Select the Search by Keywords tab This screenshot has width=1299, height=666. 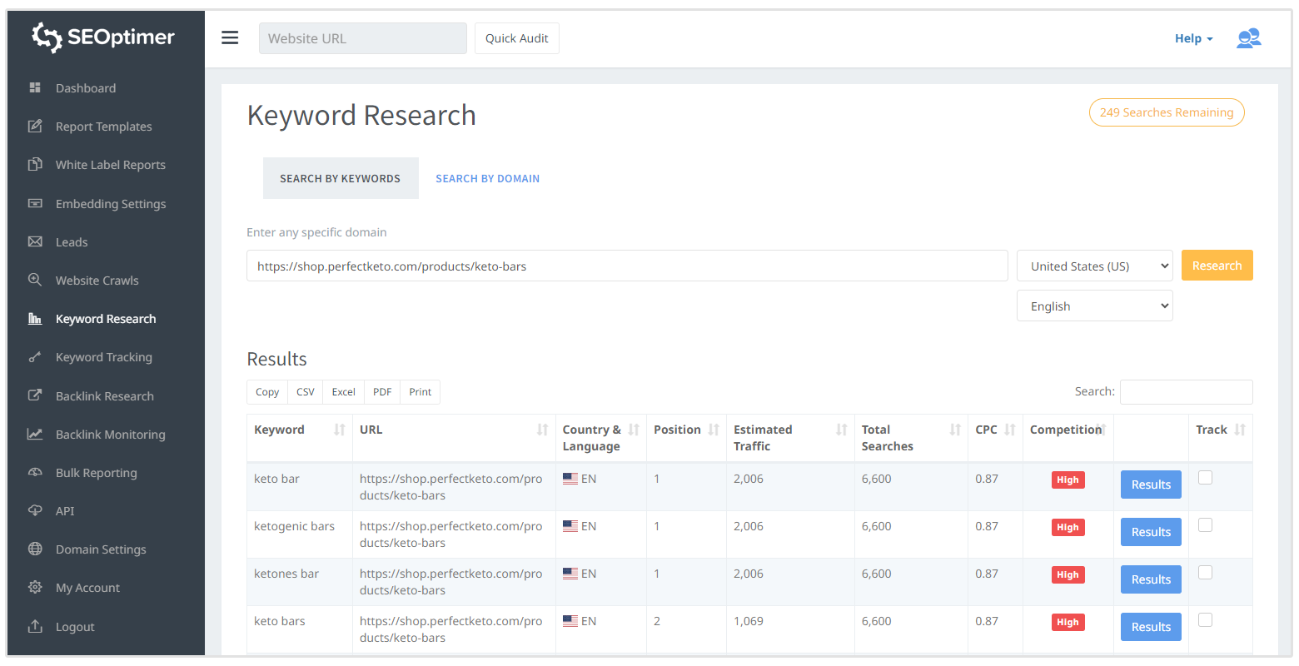tap(340, 178)
